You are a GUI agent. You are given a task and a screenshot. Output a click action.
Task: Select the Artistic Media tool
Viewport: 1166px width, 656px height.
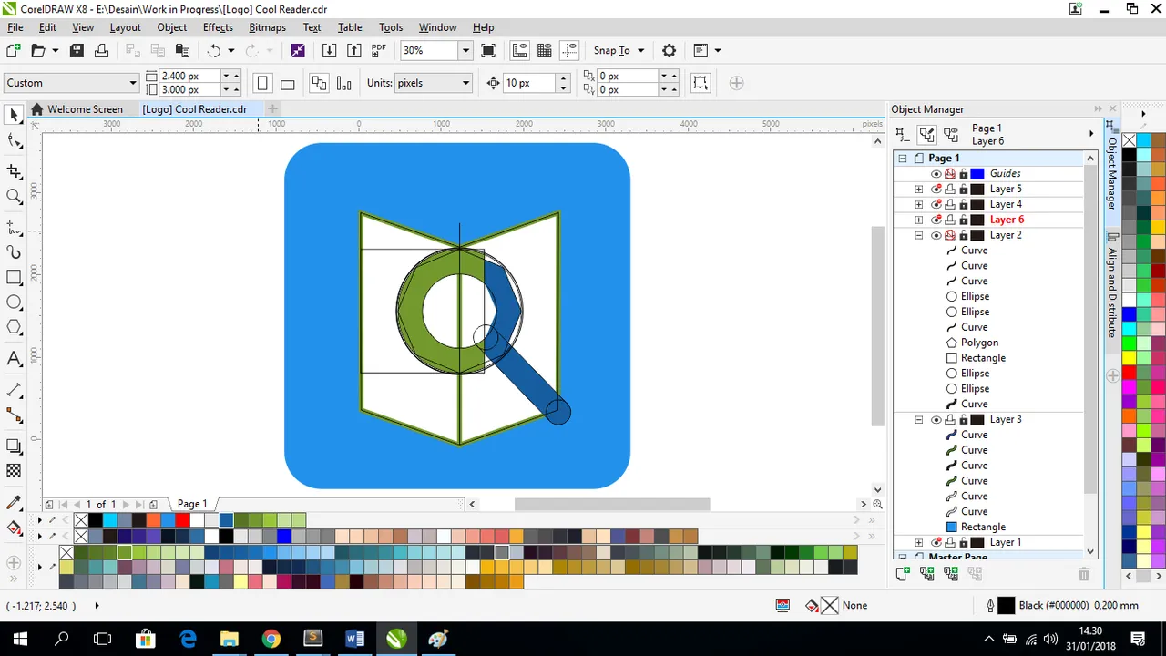[14, 251]
